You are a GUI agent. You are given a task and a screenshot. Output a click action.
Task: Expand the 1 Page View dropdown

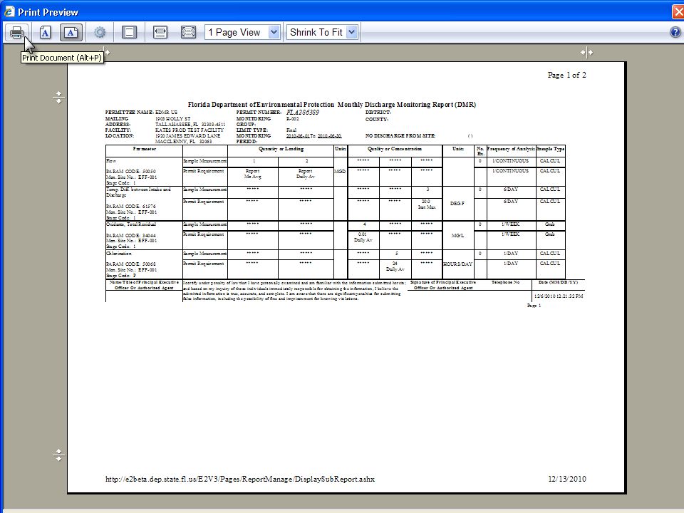[243, 32]
